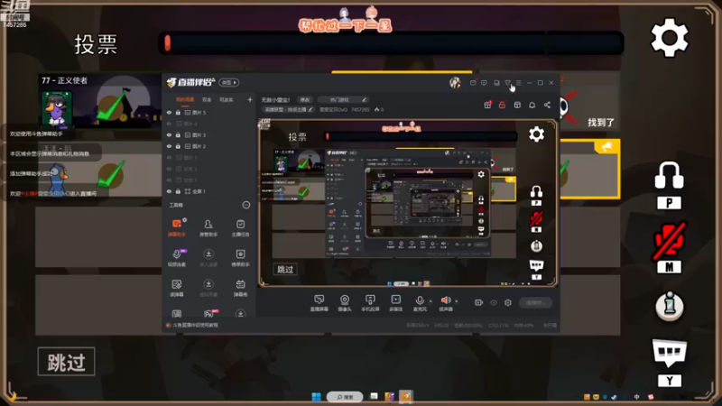This screenshot has height=406, width=722.
Task: Open the 房管助手 tool
Action: coord(208,228)
